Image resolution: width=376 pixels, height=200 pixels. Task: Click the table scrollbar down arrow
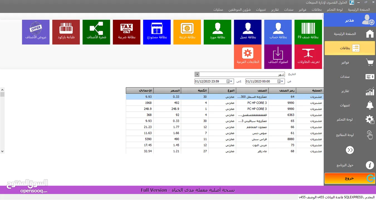pos(2,151)
